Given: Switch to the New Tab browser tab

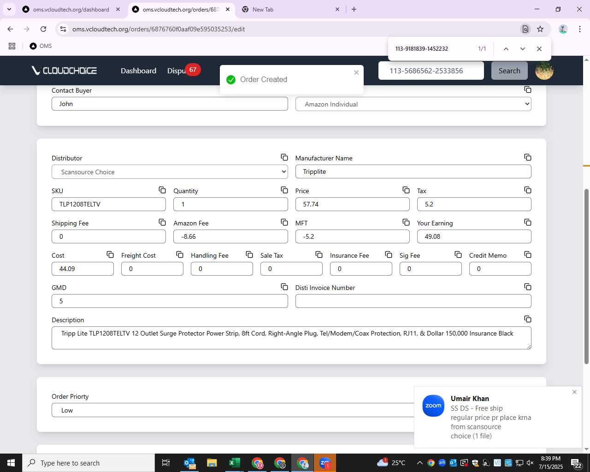Looking at the screenshot, I should point(290,9).
